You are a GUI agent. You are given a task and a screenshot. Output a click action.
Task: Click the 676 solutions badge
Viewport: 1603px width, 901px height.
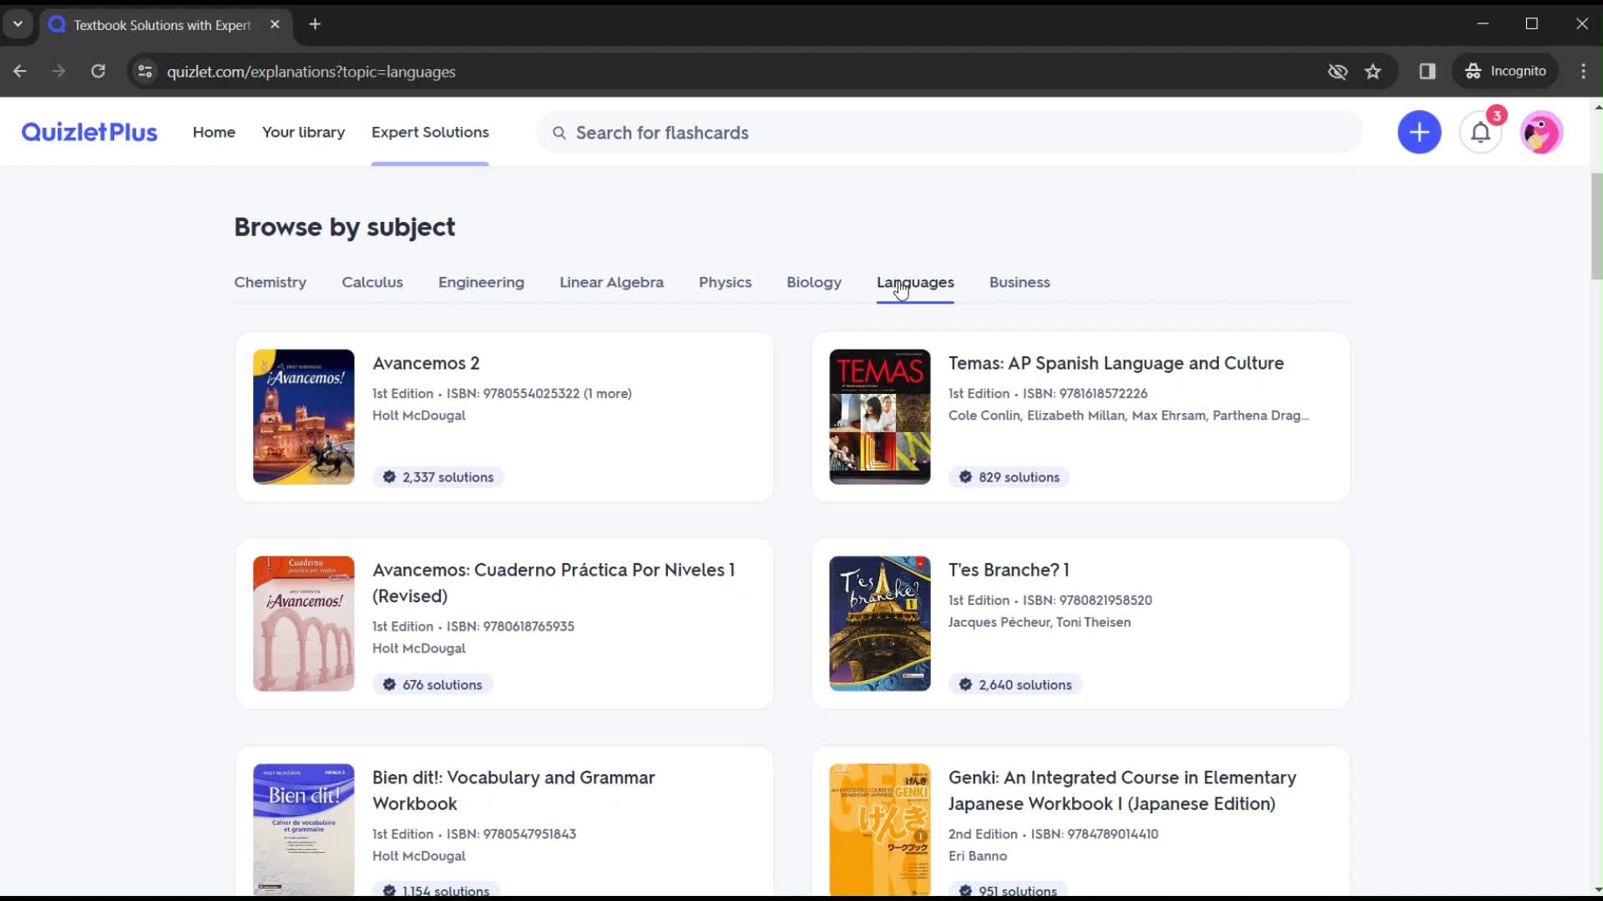(432, 685)
